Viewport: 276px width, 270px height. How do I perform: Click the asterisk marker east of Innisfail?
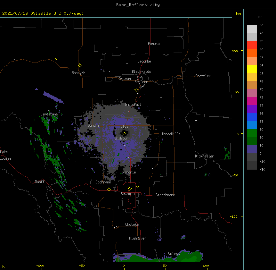(x=161, y=97)
